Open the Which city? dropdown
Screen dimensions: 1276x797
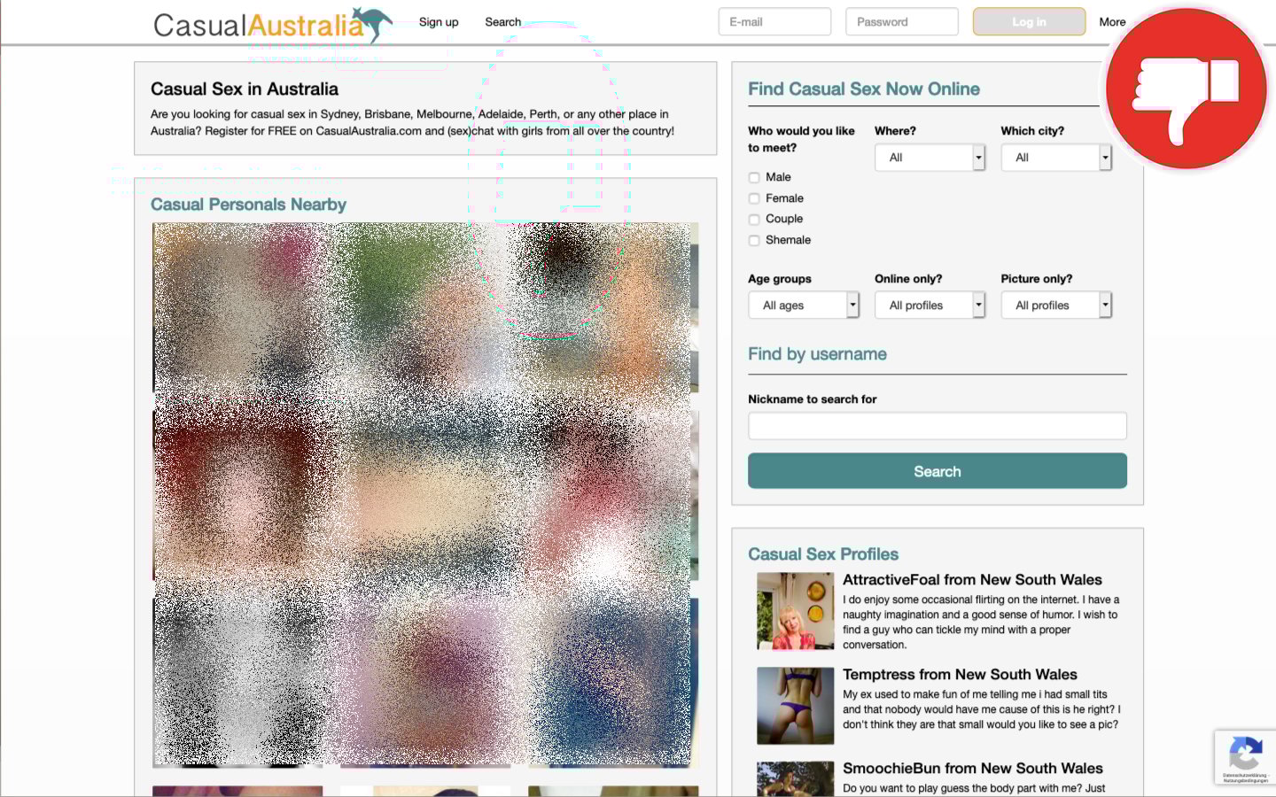(x=1056, y=158)
